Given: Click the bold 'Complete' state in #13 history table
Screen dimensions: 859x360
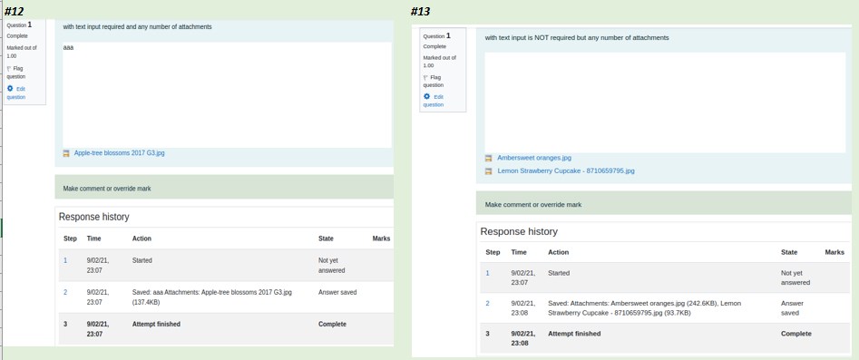Looking at the screenshot, I should [x=796, y=333].
